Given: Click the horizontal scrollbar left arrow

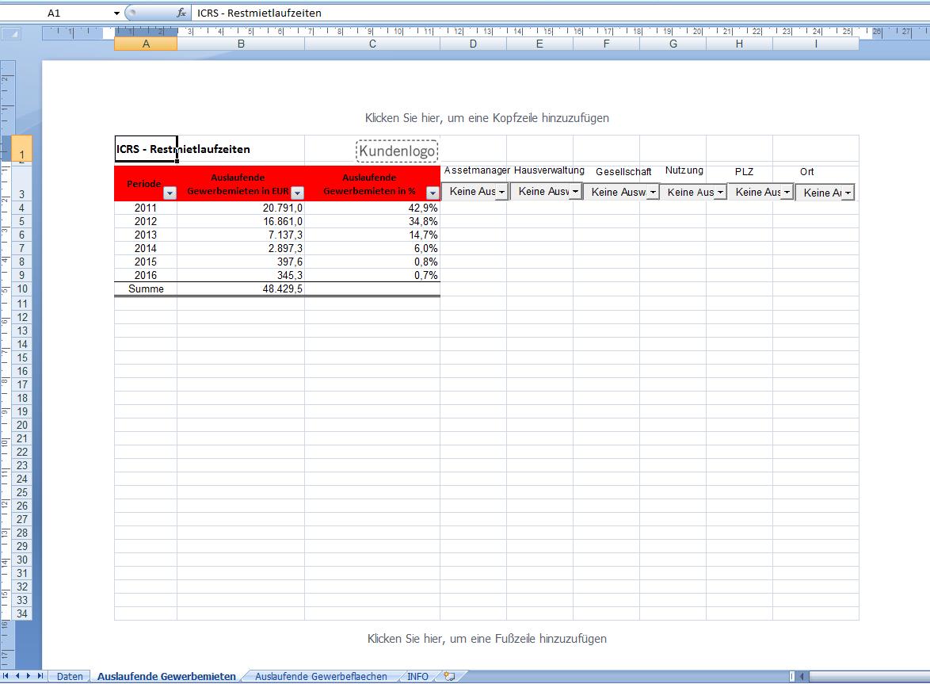Looking at the screenshot, I should tap(802, 676).
